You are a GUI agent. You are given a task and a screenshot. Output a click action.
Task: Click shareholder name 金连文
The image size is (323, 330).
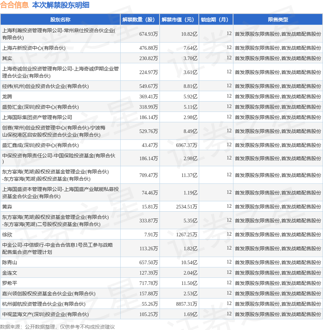[x=10, y=273]
